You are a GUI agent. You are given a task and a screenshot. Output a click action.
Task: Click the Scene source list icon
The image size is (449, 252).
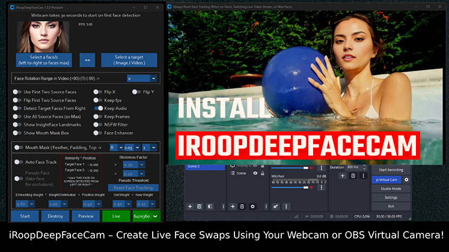(x=233, y=173)
